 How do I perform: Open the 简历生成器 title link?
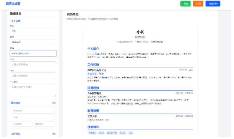(x=13, y=3)
